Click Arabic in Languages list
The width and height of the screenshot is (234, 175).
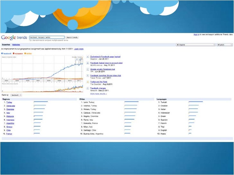[163, 134]
